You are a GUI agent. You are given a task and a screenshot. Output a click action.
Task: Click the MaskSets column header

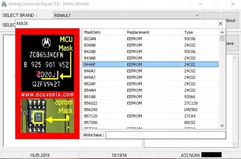(104, 32)
